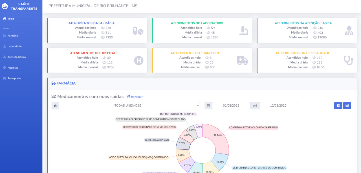Click the ambulance transport card icon
The height and width of the screenshot is (173, 361).
point(242,60)
